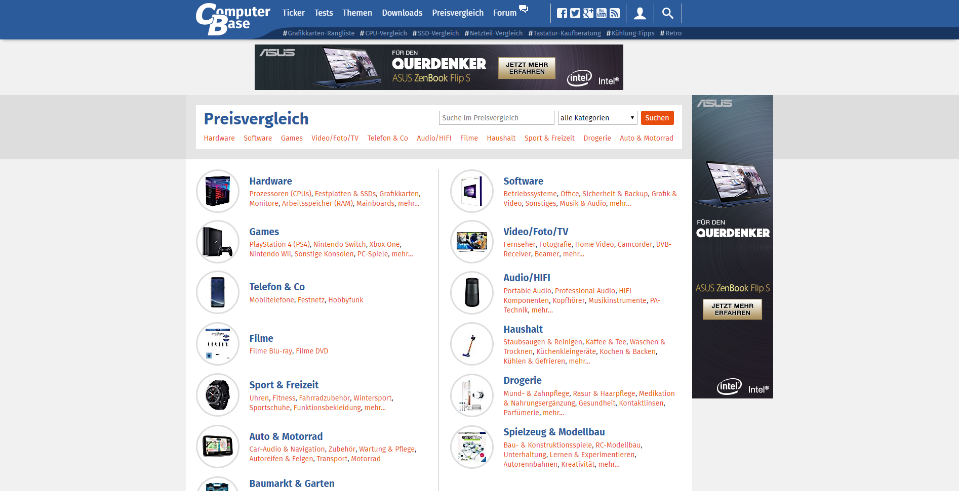Image resolution: width=959 pixels, height=491 pixels.
Task: Select the Drogerie tab under Preisvergleich
Action: (x=597, y=138)
